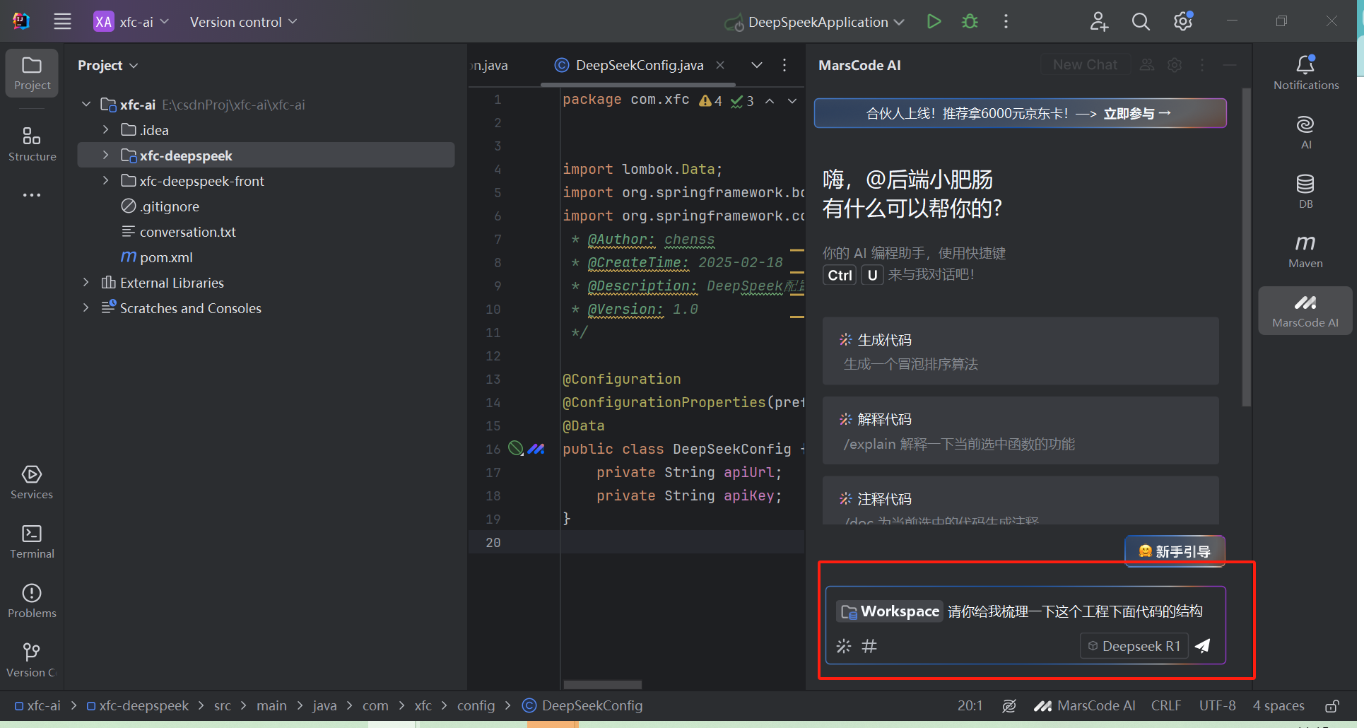
Task: Expand the .idea folder
Action: (x=105, y=129)
